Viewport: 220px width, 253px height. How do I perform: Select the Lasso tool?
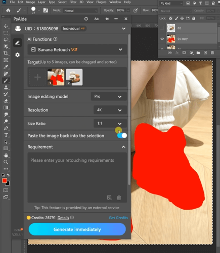6,40
